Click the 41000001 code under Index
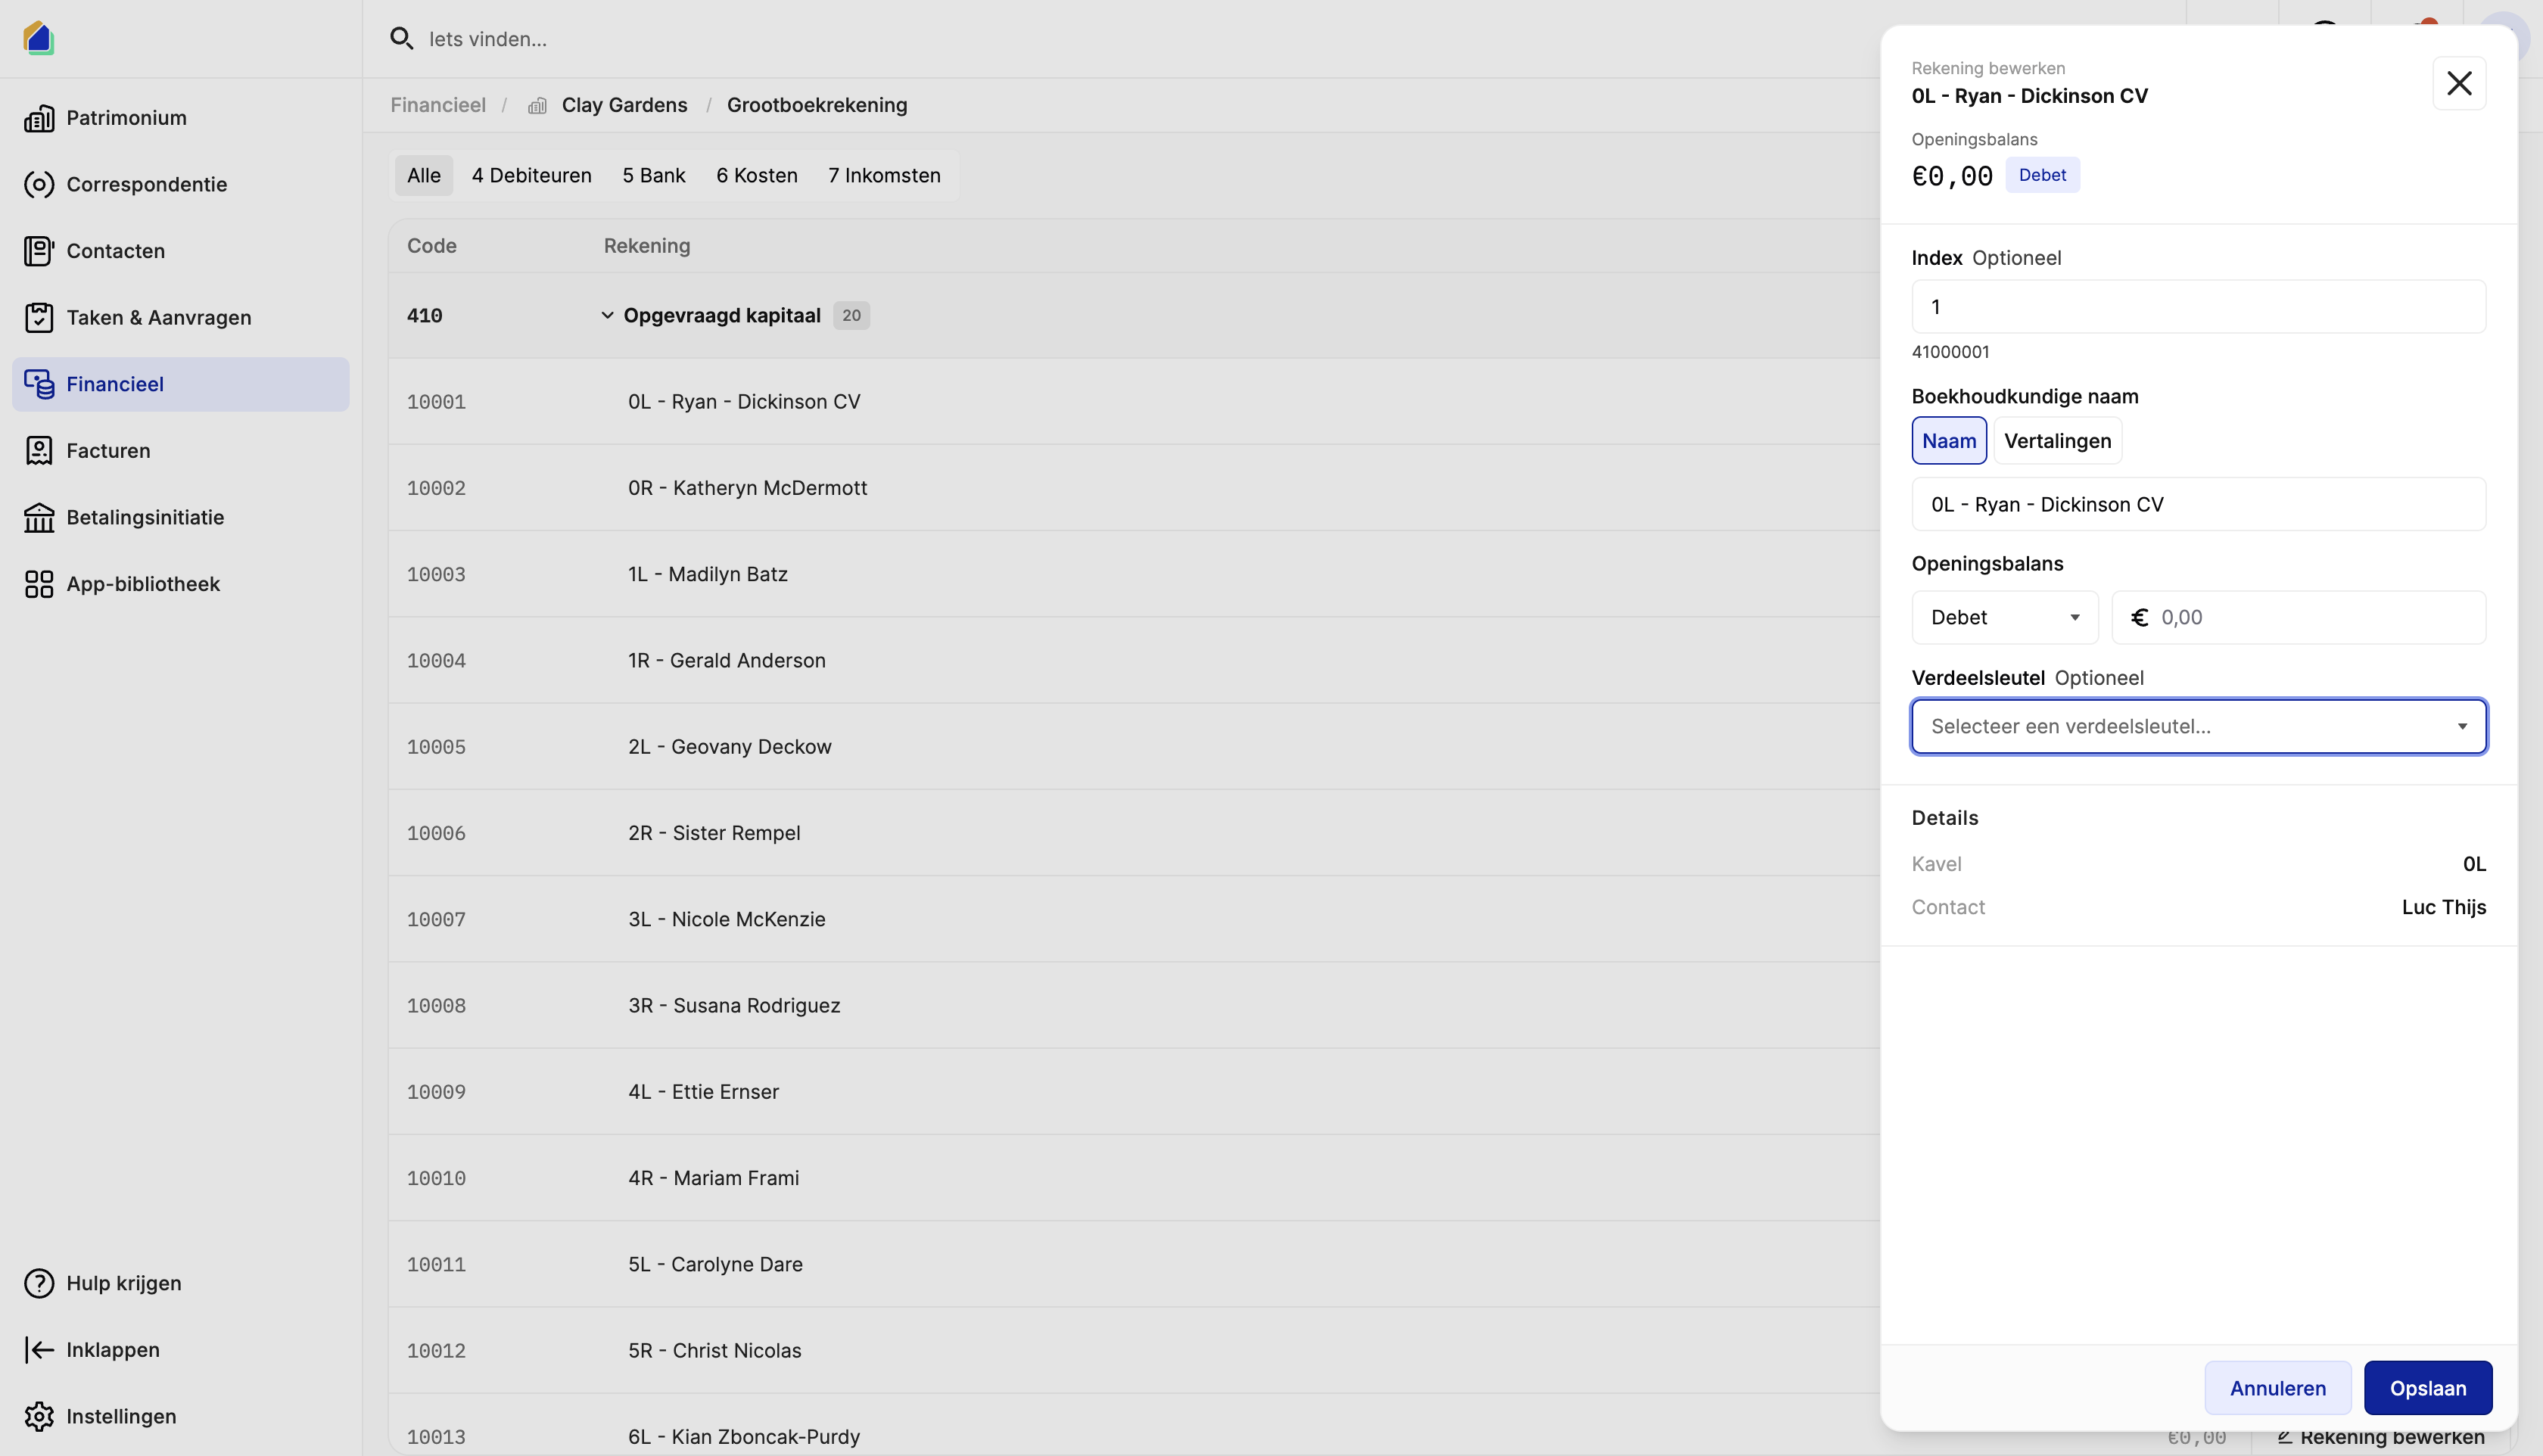2543x1456 pixels. 1950,352
